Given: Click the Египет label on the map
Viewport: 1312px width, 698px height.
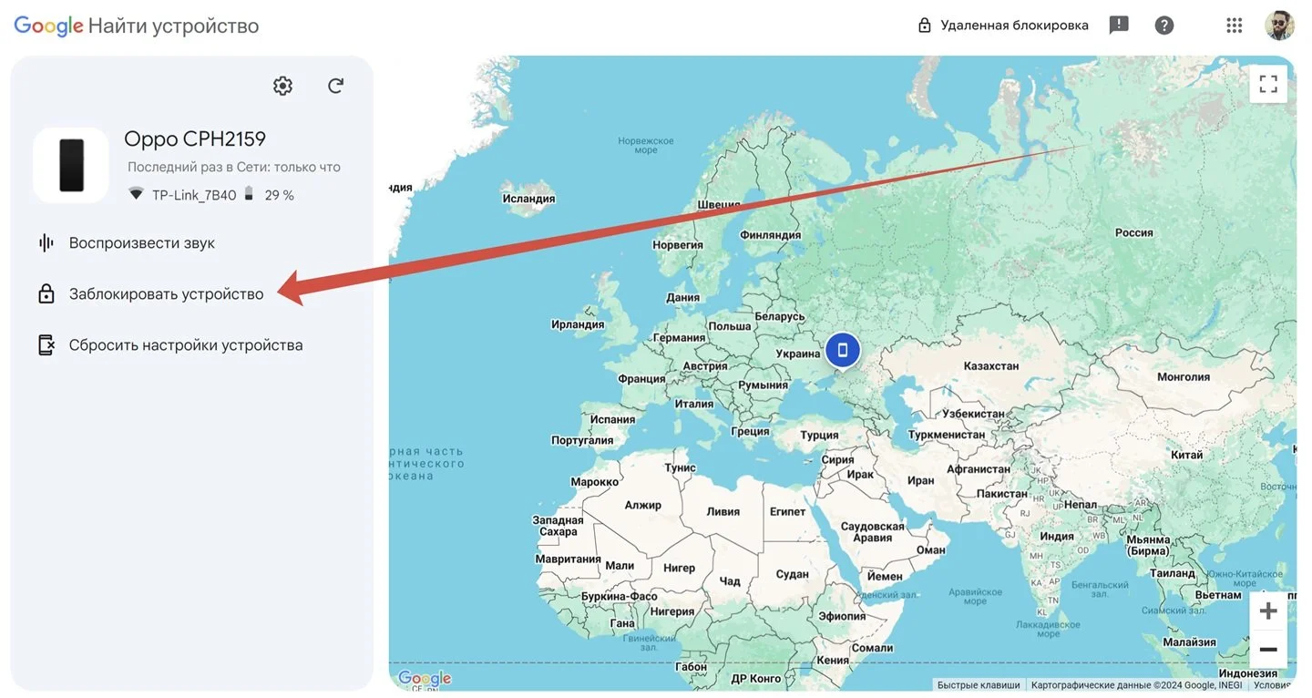Looking at the screenshot, I should click(x=788, y=512).
